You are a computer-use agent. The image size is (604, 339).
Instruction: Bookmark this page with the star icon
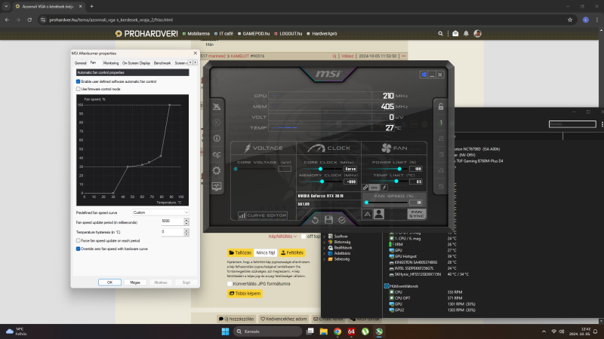pos(570,20)
